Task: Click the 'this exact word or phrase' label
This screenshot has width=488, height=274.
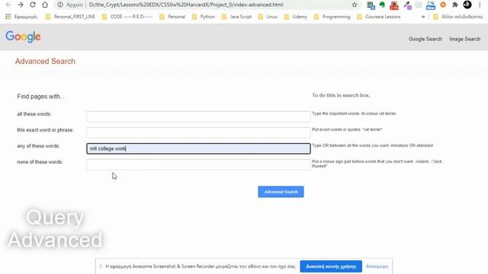Action: (45, 130)
